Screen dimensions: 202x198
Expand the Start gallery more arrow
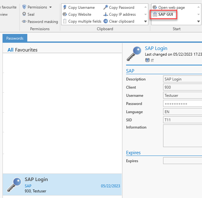(199, 21)
